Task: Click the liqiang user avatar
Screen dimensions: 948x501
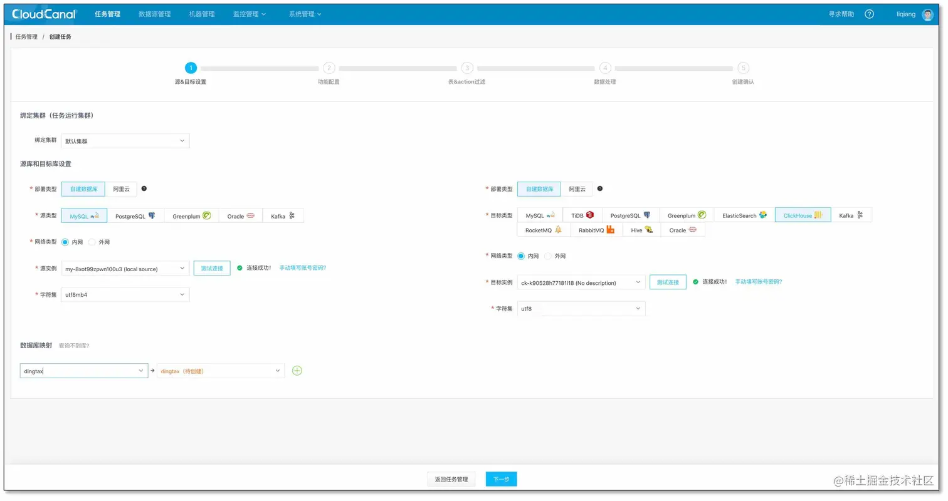Action: point(928,14)
